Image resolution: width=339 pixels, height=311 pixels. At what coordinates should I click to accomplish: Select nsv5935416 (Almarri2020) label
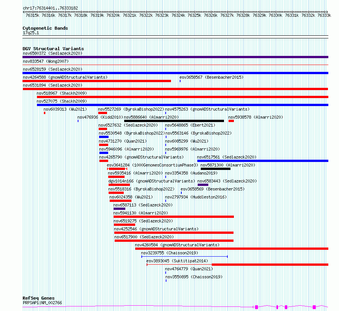[135, 173]
